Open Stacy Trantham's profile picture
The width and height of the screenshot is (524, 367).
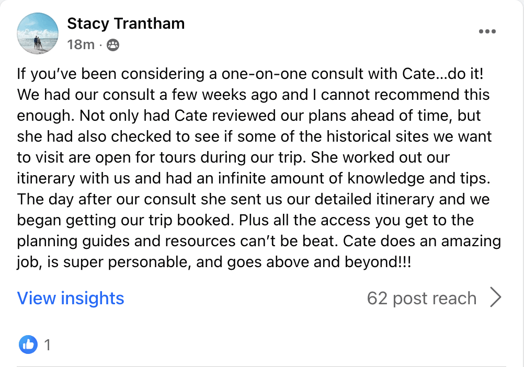(38, 33)
